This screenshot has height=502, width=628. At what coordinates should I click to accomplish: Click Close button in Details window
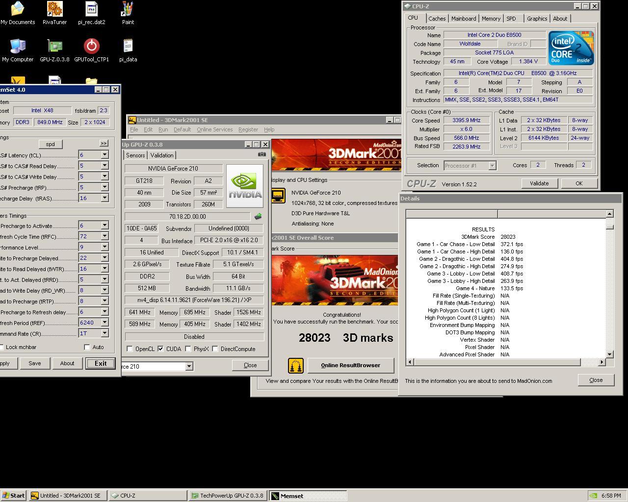click(596, 380)
